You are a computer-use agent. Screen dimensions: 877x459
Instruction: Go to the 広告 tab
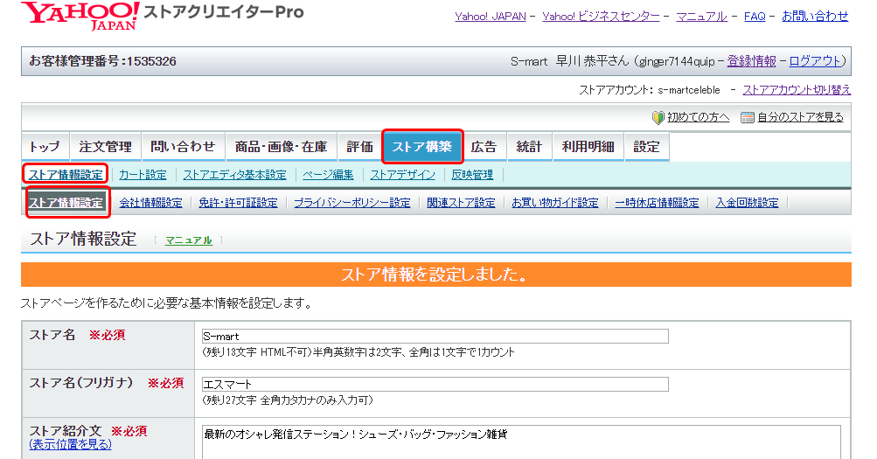click(x=484, y=147)
